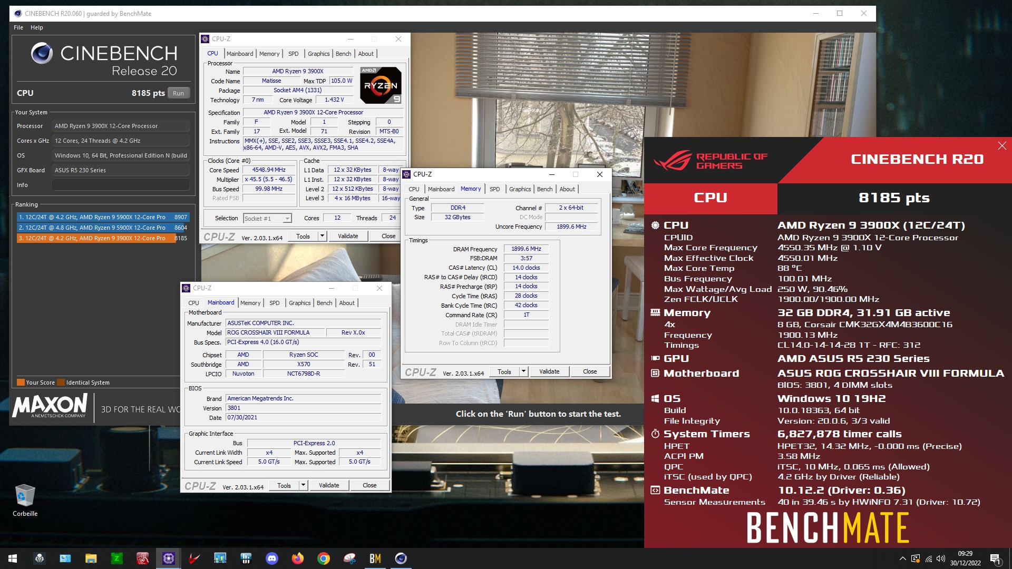Open About tab in Mainboard CPU-Z window
Screen dimensions: 1012x569
347,303
